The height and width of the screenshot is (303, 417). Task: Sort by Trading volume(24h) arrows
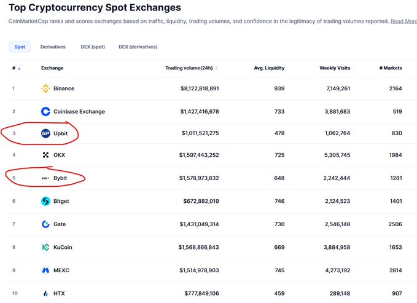coord(216,68)
